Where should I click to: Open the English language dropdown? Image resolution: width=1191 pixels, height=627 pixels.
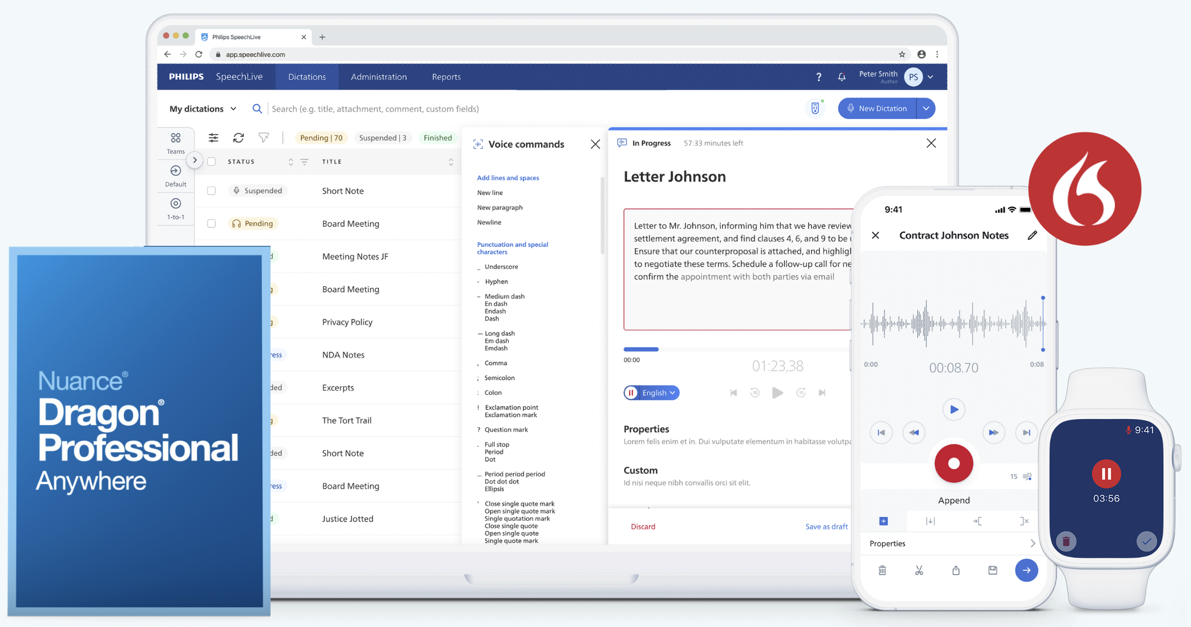coord(659,393)
